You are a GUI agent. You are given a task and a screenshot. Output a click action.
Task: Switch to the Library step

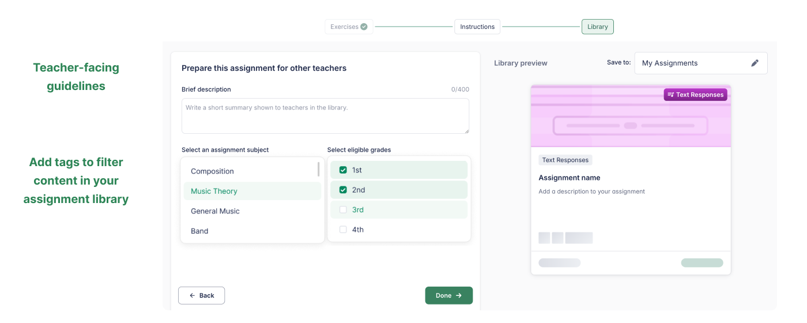(x=597, y=27)
